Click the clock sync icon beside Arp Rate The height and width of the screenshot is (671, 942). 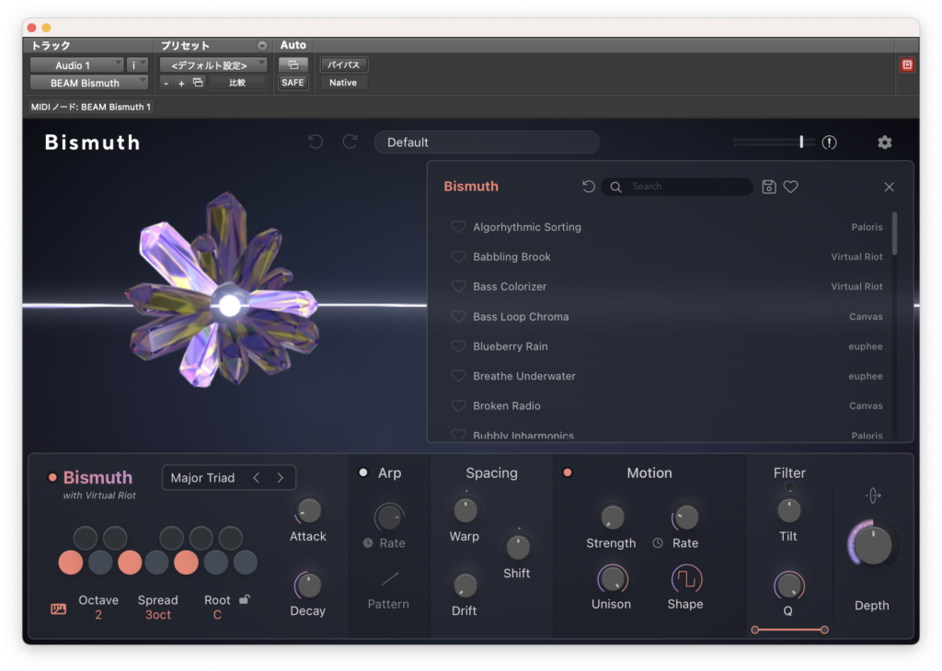coord(368,542)
